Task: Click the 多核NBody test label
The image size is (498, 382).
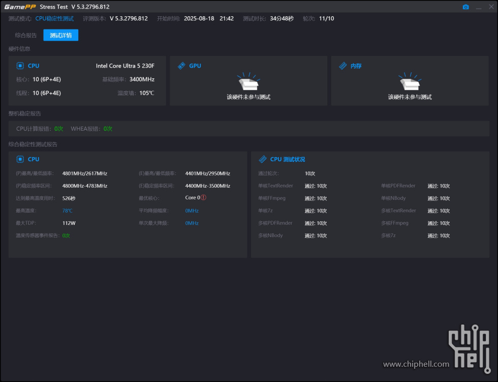Action: click(x=270, y=235)
